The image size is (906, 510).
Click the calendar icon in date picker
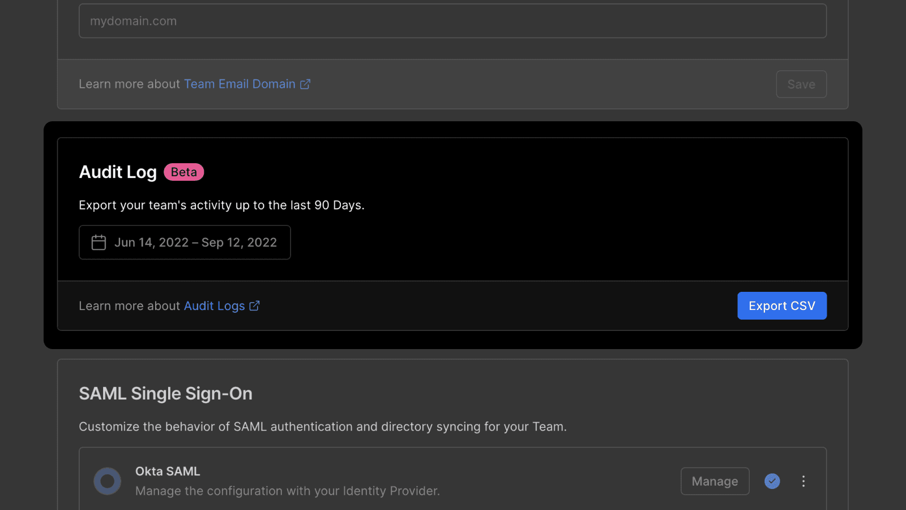99,243
